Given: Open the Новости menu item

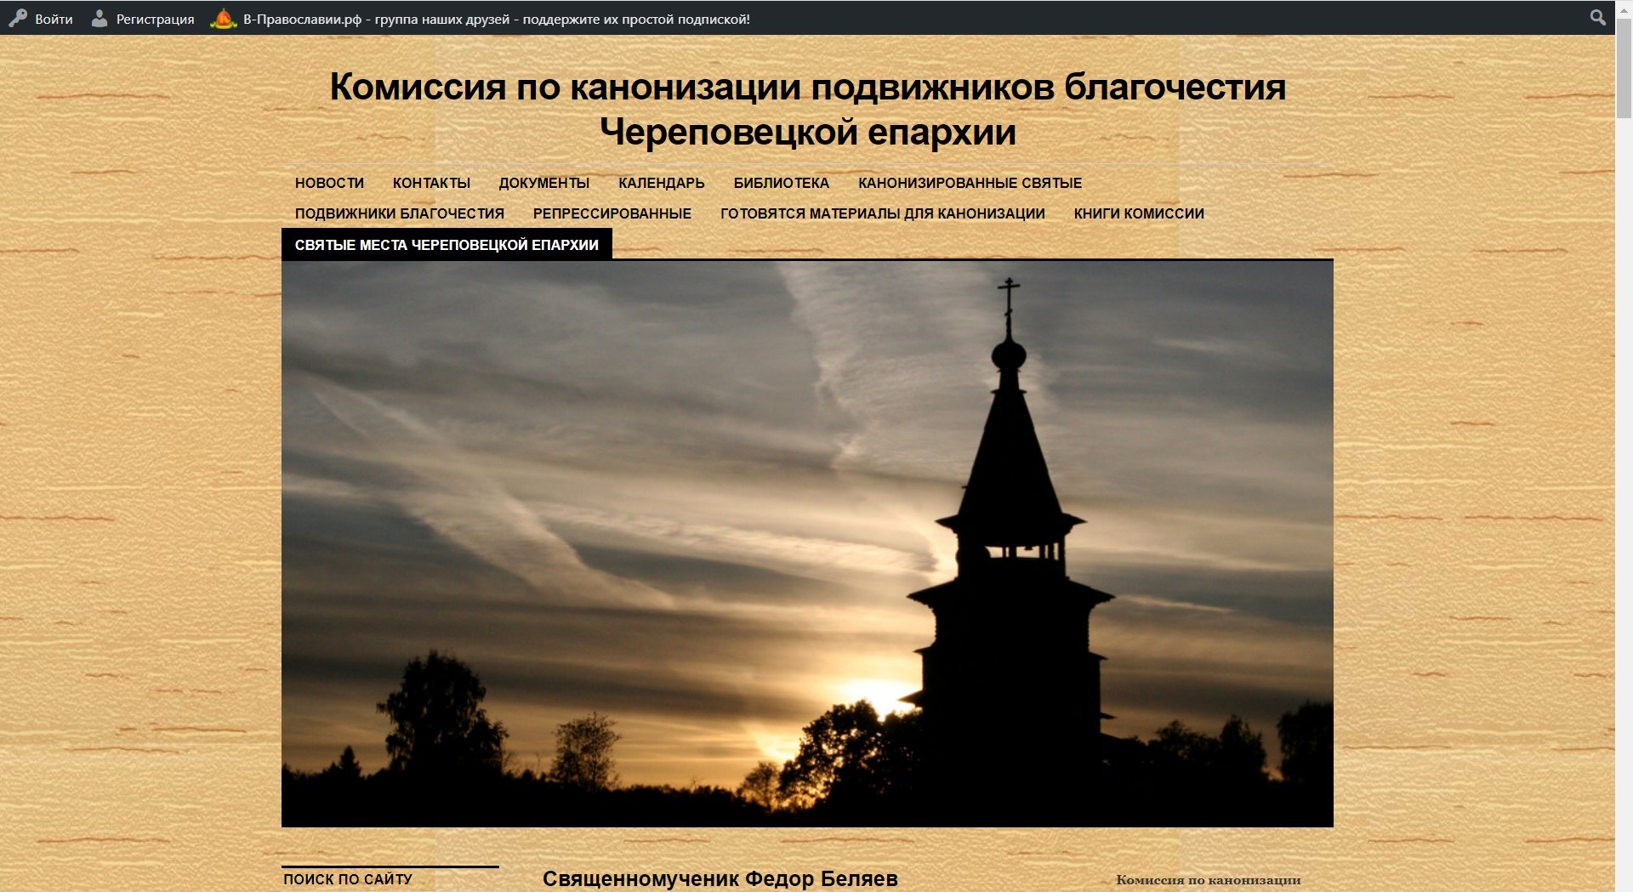Looking at the screenshot, I should click(329, 183).
